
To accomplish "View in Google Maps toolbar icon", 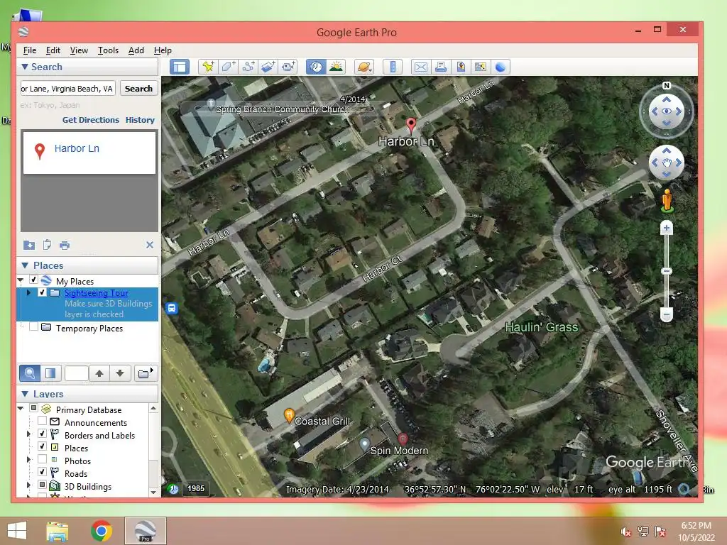I will coord(481,67).
